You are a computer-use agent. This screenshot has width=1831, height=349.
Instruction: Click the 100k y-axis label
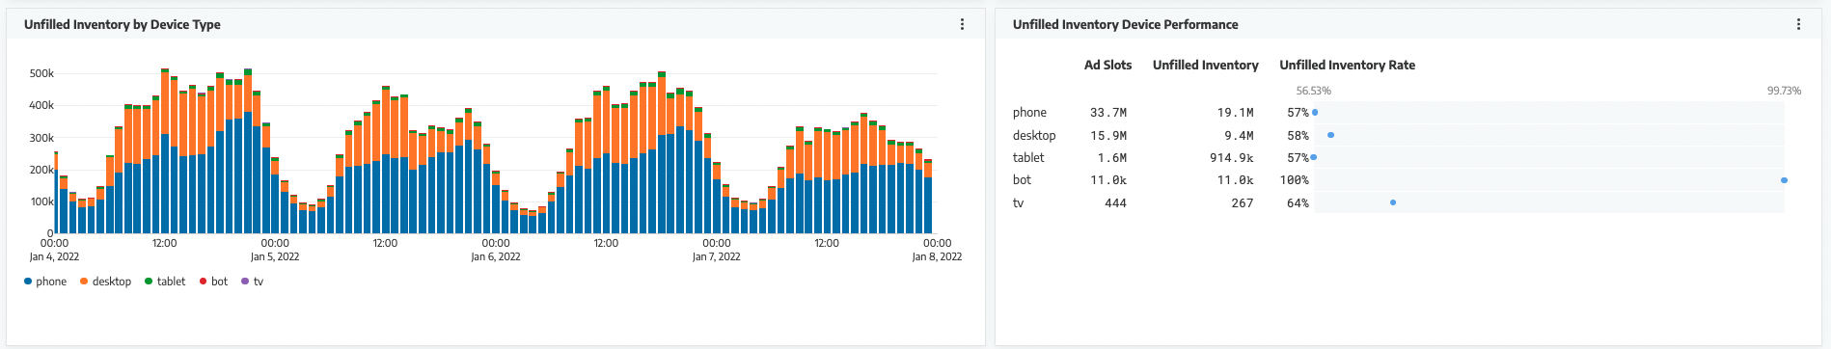(x=41, y=201)
